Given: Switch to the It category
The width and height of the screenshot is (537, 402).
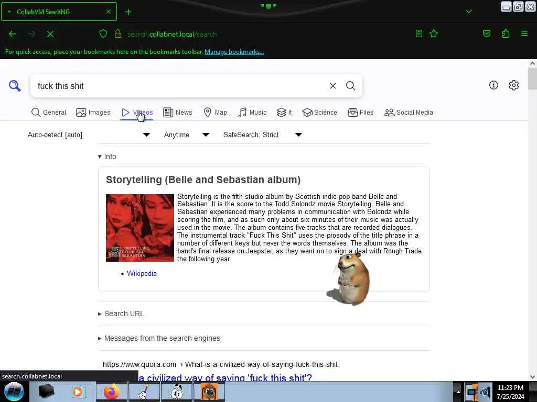Looking at the screenshot, I should pos(284,113).
